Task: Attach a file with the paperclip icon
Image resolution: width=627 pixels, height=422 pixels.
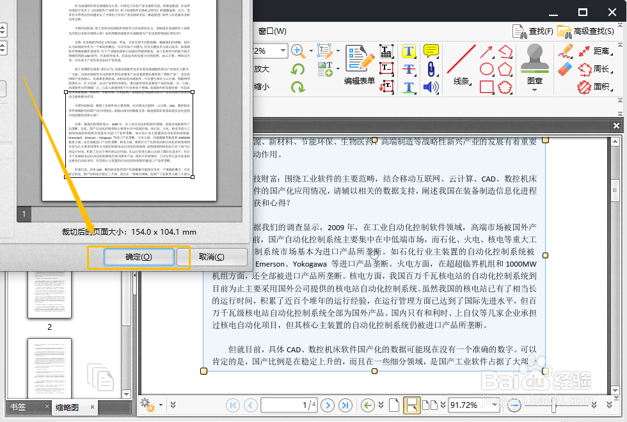Action: point(431,68)
